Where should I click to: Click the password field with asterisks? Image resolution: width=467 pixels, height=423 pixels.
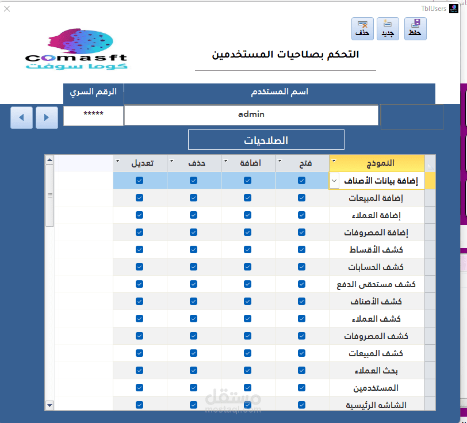93,115
